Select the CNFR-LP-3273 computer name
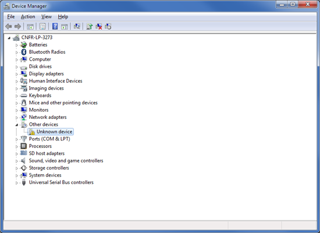Image resolution: width=320 pixels, height=233 pixels. point(37,37)
